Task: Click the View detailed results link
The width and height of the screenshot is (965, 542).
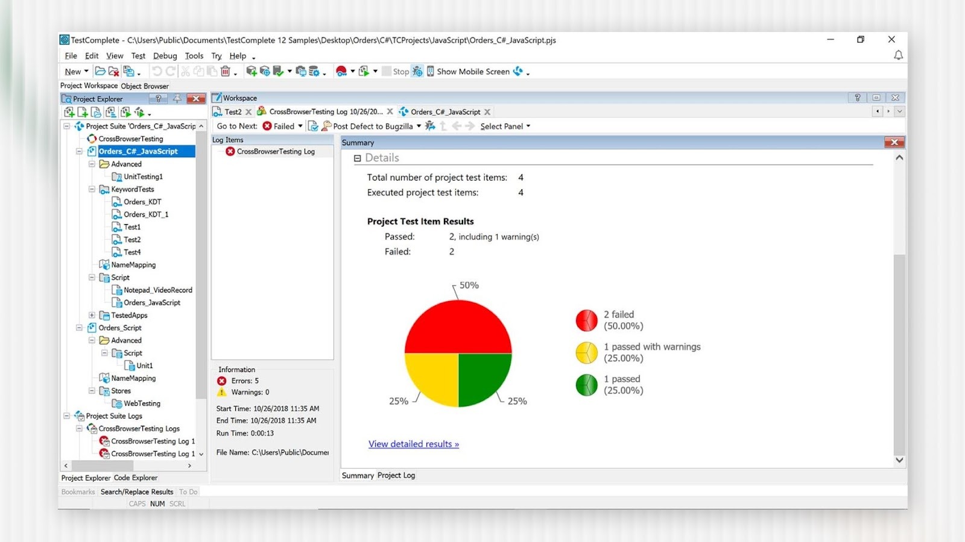Action: (414, 444)
